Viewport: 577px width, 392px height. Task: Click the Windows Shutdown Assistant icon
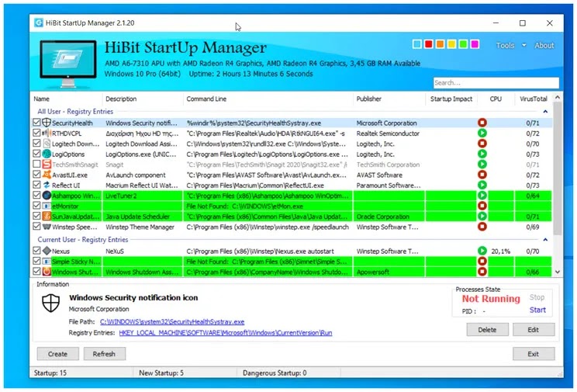point(47,272)
